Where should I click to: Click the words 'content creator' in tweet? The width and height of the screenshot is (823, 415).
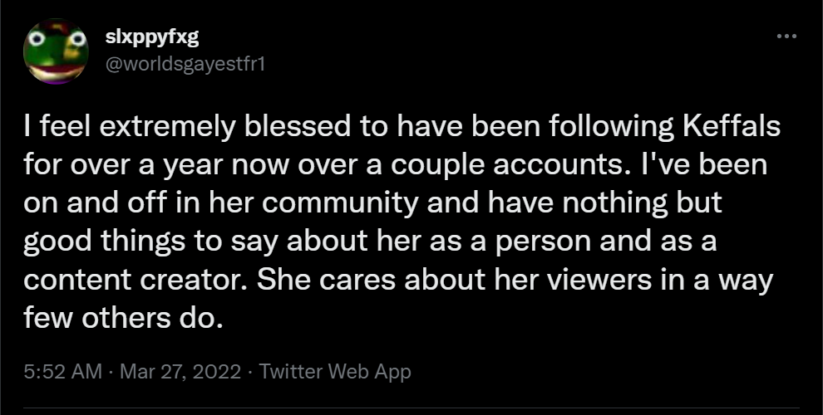coord(138,281)
